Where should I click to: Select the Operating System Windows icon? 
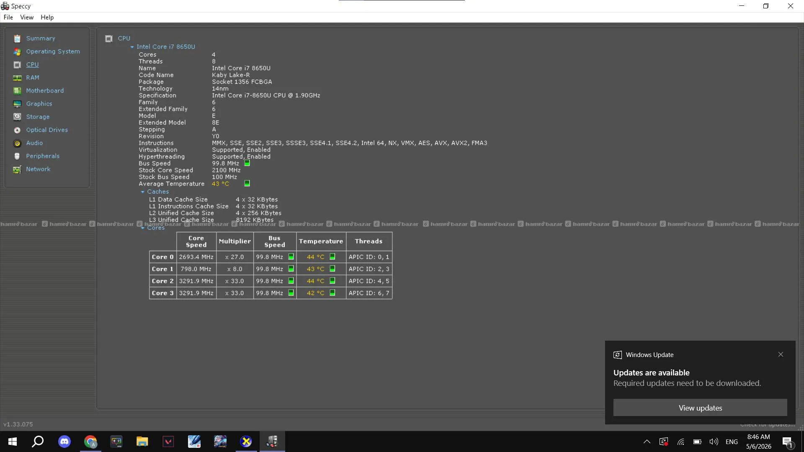17,51
